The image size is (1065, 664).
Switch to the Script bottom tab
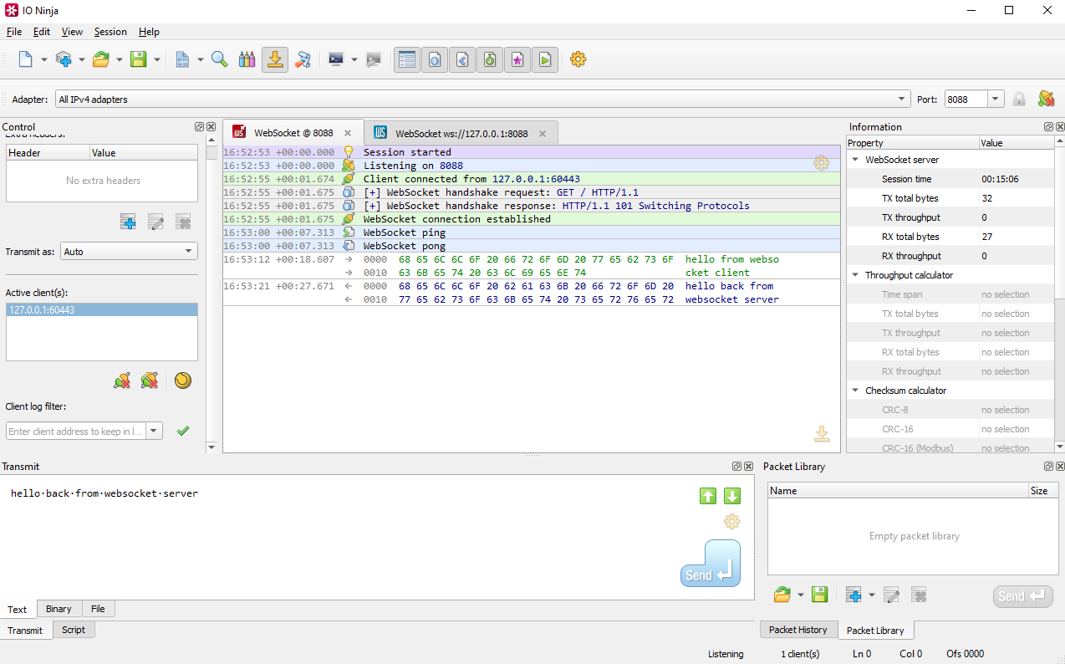coord(74,630)
